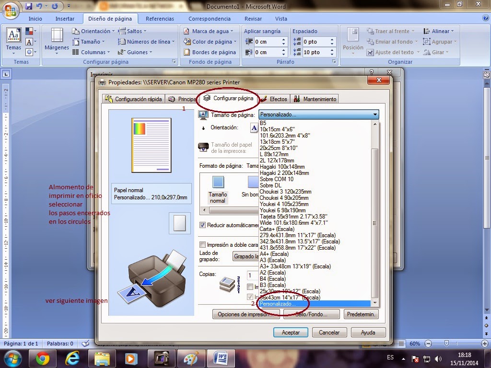The image size is (491, 368).
Task: Open Color de página menu
Action: coord(210,42)
